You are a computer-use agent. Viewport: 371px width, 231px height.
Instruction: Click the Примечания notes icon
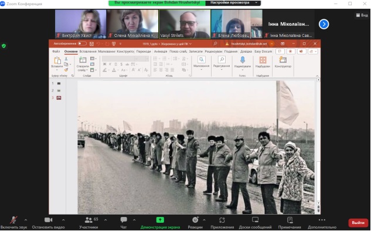point(290,220)
